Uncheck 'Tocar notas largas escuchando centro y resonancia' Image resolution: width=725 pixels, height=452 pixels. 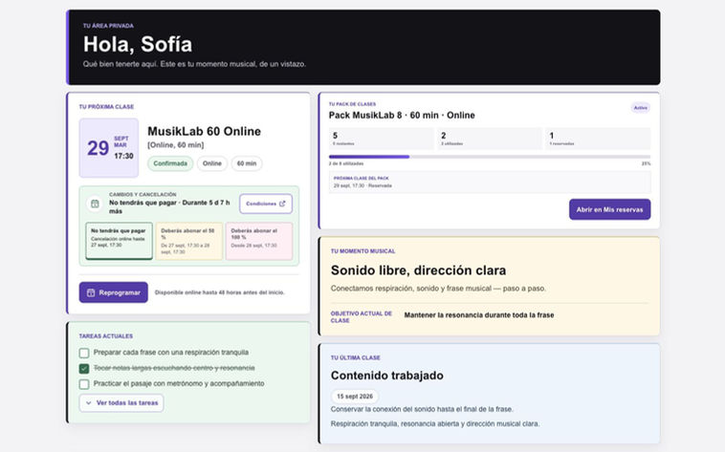point(84,368)
